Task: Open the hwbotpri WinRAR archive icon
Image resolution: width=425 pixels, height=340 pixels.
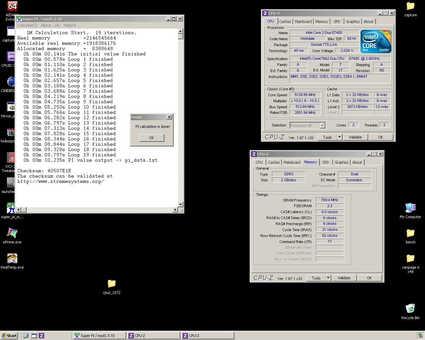Action: (11, 132)
